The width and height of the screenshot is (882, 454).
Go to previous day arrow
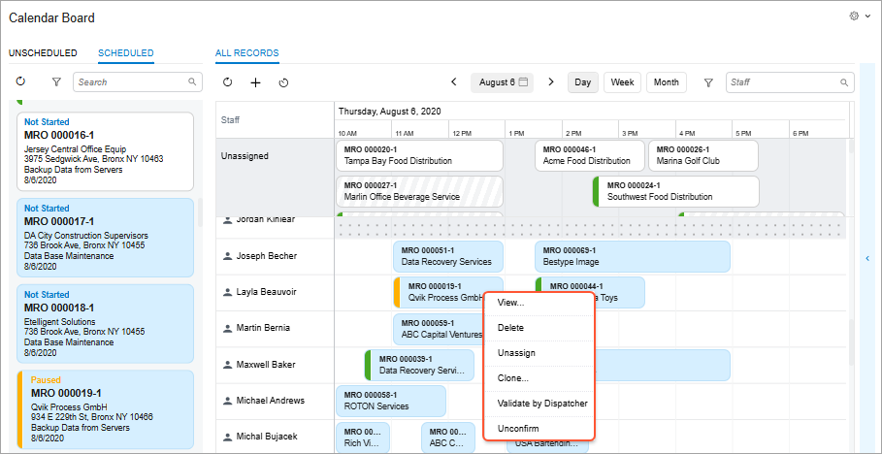tap(453, 82)
